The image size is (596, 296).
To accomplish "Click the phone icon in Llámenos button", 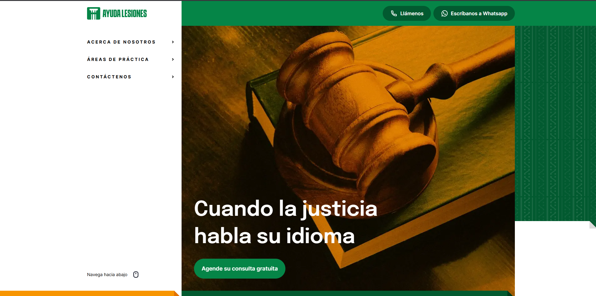I will coord(394,13).
